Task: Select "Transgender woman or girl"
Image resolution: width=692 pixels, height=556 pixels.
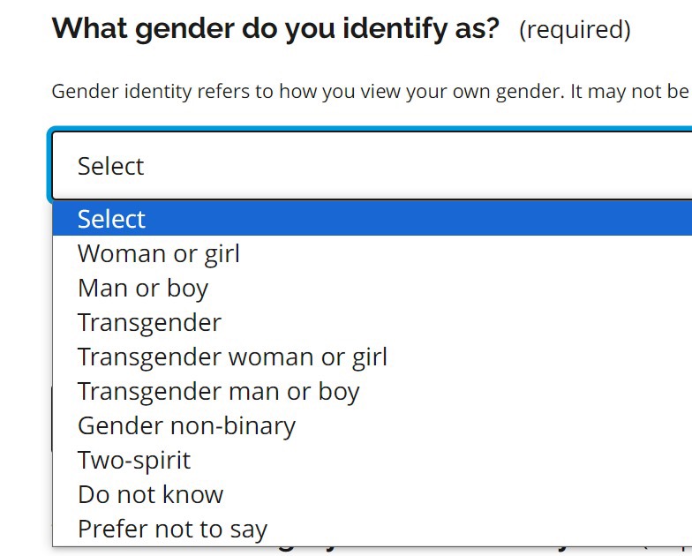Action: point(232,357)
